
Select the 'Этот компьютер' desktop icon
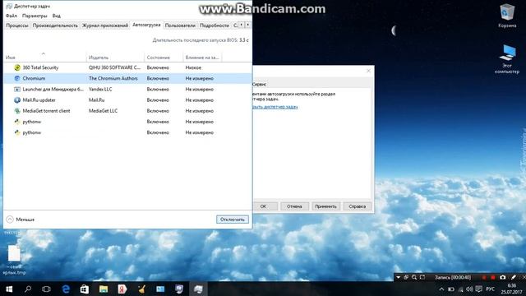click(507, 59)
